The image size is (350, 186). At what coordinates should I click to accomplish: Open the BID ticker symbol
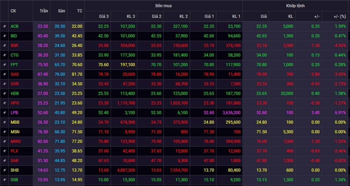coord(14,36)
